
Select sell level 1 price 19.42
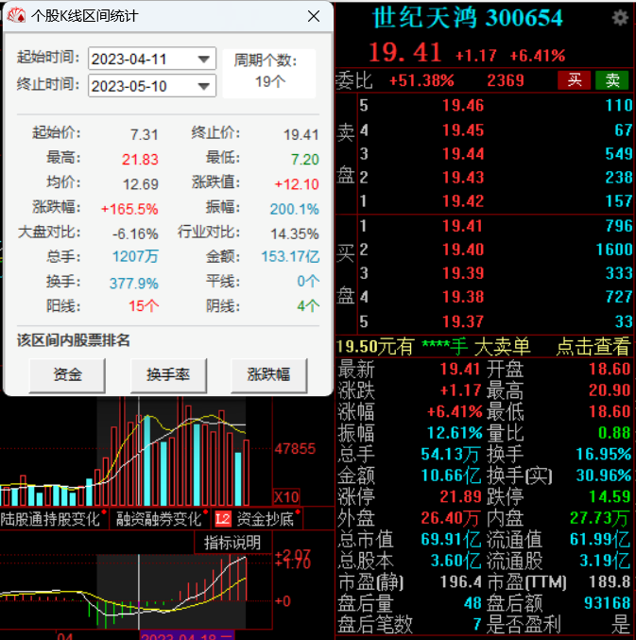[463, 201]
